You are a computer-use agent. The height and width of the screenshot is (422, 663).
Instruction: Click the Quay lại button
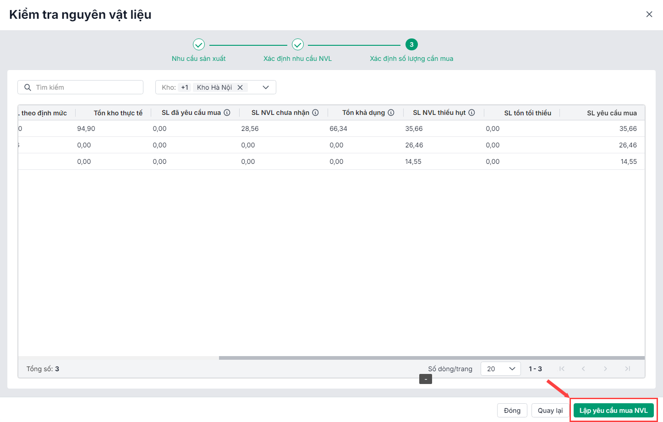[x=550, y=411]
